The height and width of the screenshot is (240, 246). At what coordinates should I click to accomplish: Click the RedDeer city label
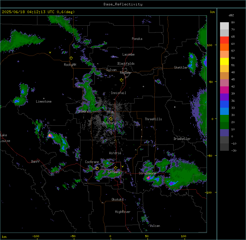tap(126, 73)
